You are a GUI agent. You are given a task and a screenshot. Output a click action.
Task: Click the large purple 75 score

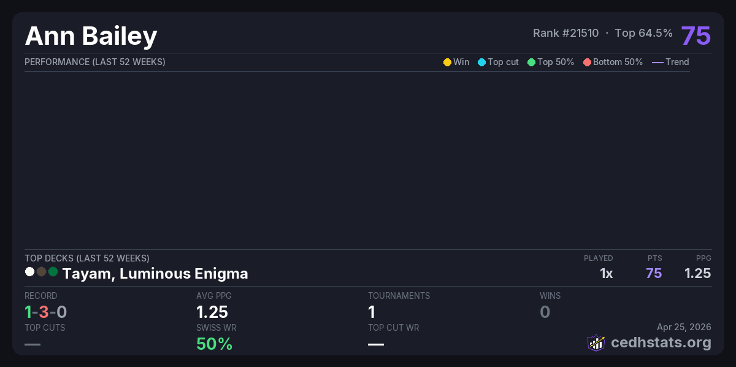pos(696,36)
